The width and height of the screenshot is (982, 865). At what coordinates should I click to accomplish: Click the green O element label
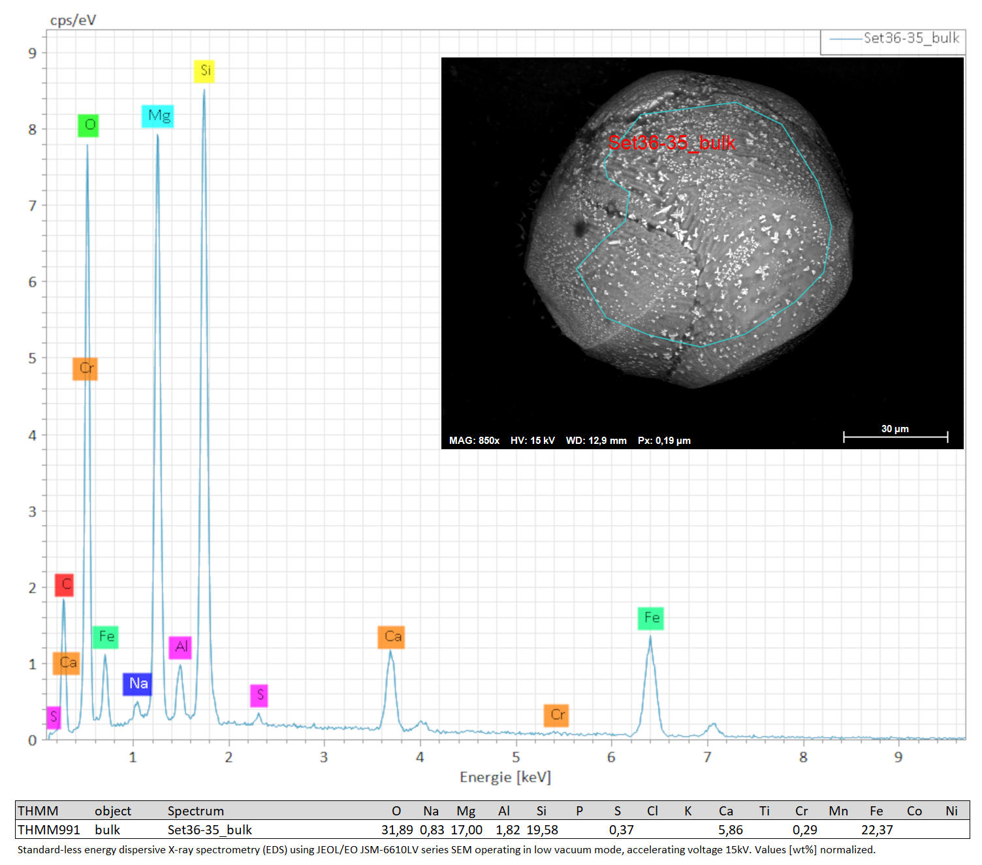tap(88, 125)
